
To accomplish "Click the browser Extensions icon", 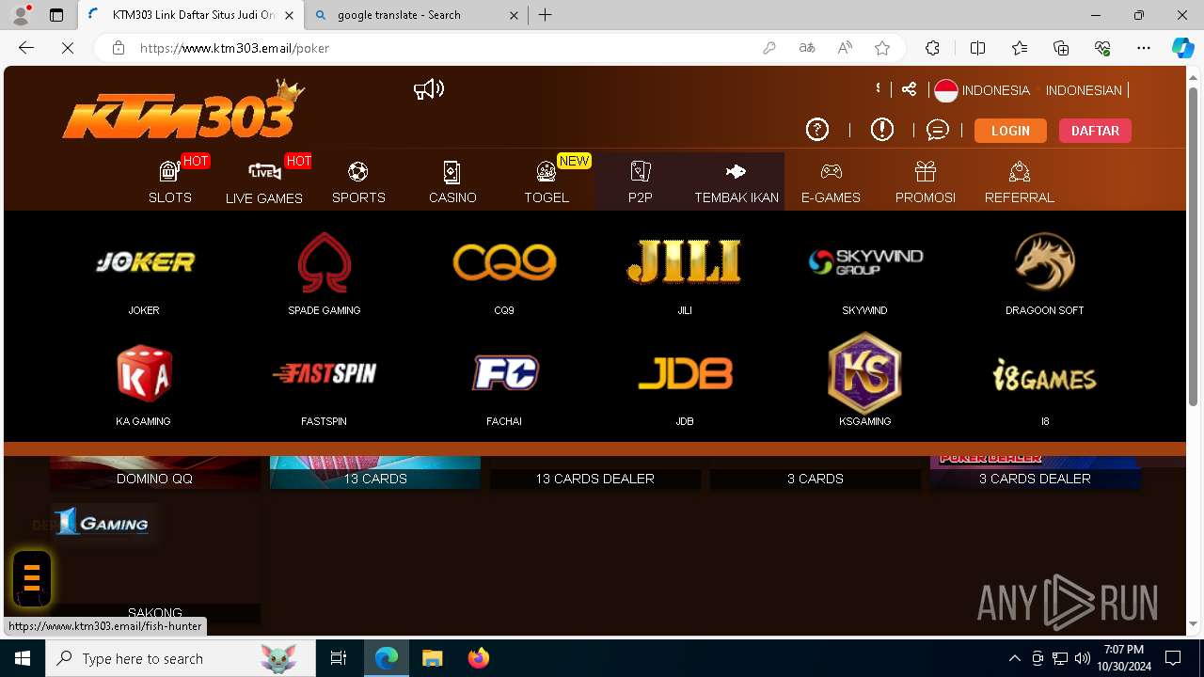I will click(932, 48).
